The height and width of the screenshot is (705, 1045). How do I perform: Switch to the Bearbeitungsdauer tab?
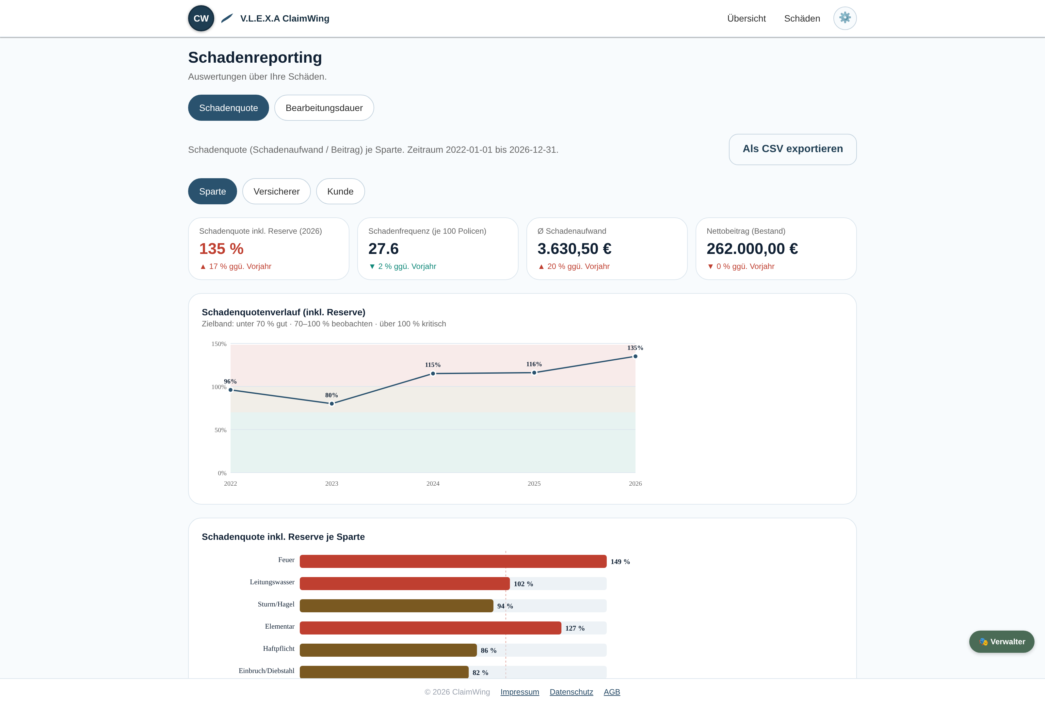pyautogui.click(x=324, y=108)
